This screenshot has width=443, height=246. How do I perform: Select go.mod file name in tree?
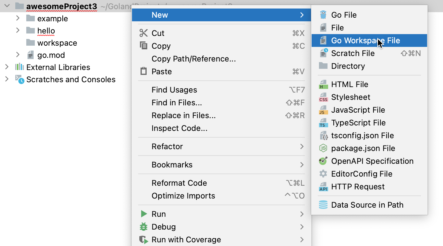pos(51,55)
